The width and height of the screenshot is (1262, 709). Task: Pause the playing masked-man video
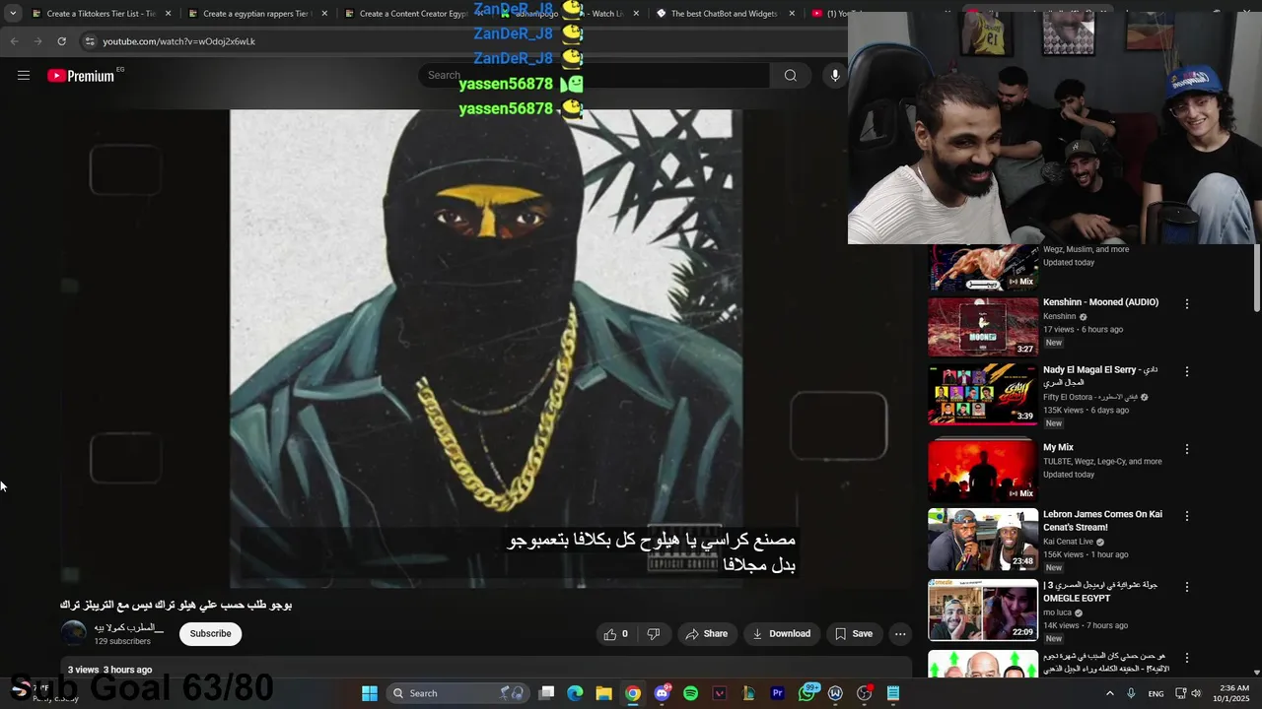pos(485,349)
